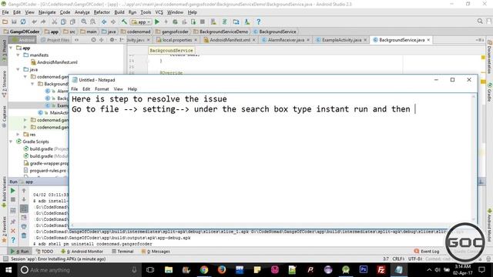Switch to the AlarmReceiver.java editor tab
Image resolution: width=493 pixels, height=277 pixels.
[286, 40]
